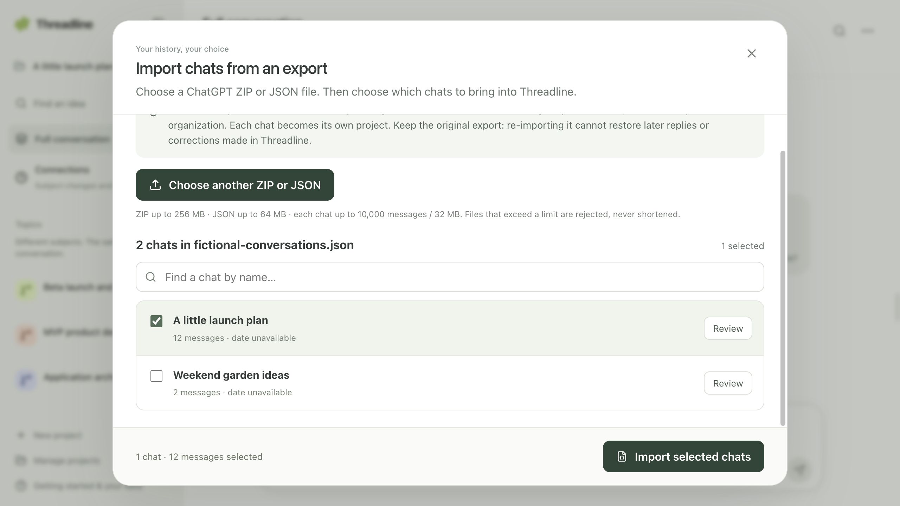Screen dimensions: 900x506
Task: Review the Weekend garden ideas chat
Action: [728, 383]
